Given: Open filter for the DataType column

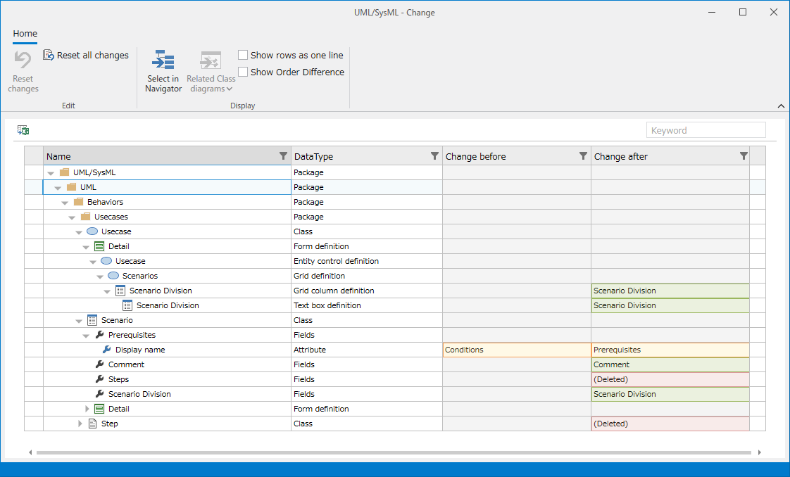Looking at the screenshot, I should [x=434, y=156].
